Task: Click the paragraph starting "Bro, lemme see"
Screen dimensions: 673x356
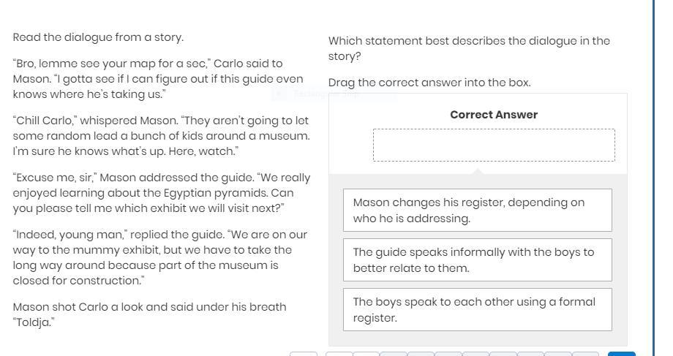Action: [x=158, y=79]
